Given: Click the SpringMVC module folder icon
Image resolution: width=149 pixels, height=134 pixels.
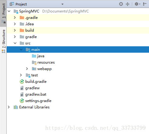Looking at the screenshot, I should pyautogui.click(x=16, y=11).
